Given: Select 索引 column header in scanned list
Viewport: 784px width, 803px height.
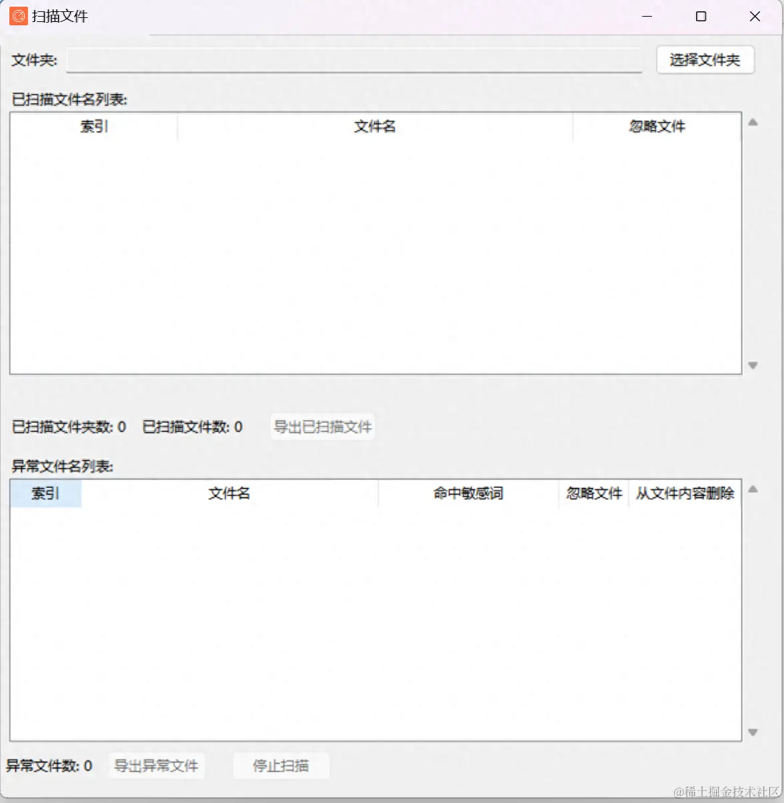Looking at the screenshot, I should 94,127.
